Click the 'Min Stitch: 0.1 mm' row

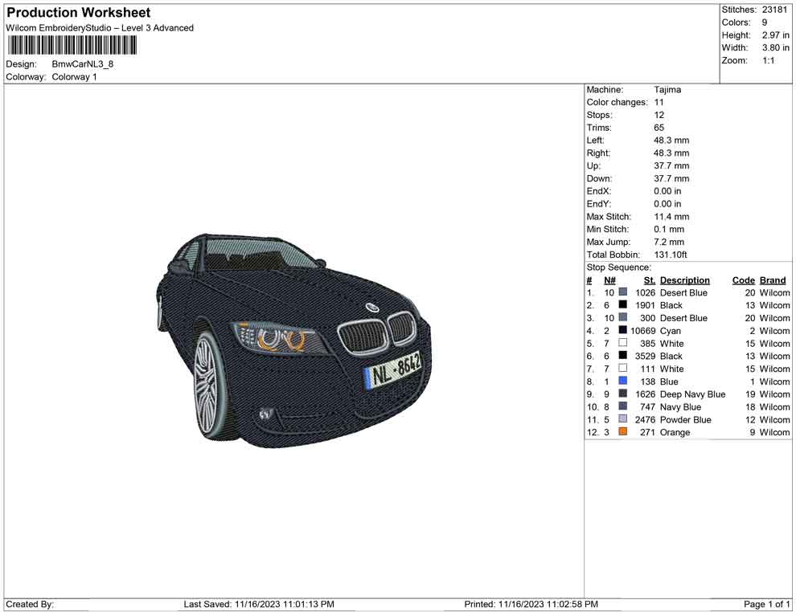pos(635,229)
